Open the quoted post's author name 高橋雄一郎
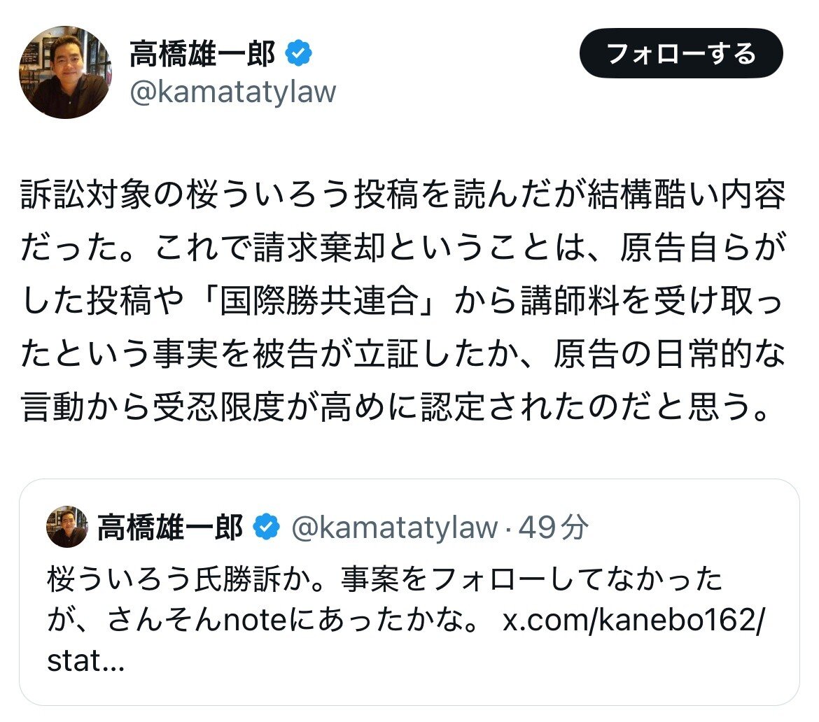 pyautogui.click(x=170, y=527)
